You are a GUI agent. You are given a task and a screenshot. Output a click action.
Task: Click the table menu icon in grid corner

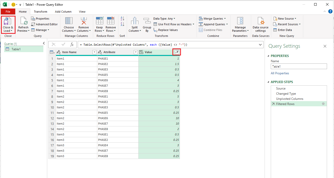tap(52, 52)
